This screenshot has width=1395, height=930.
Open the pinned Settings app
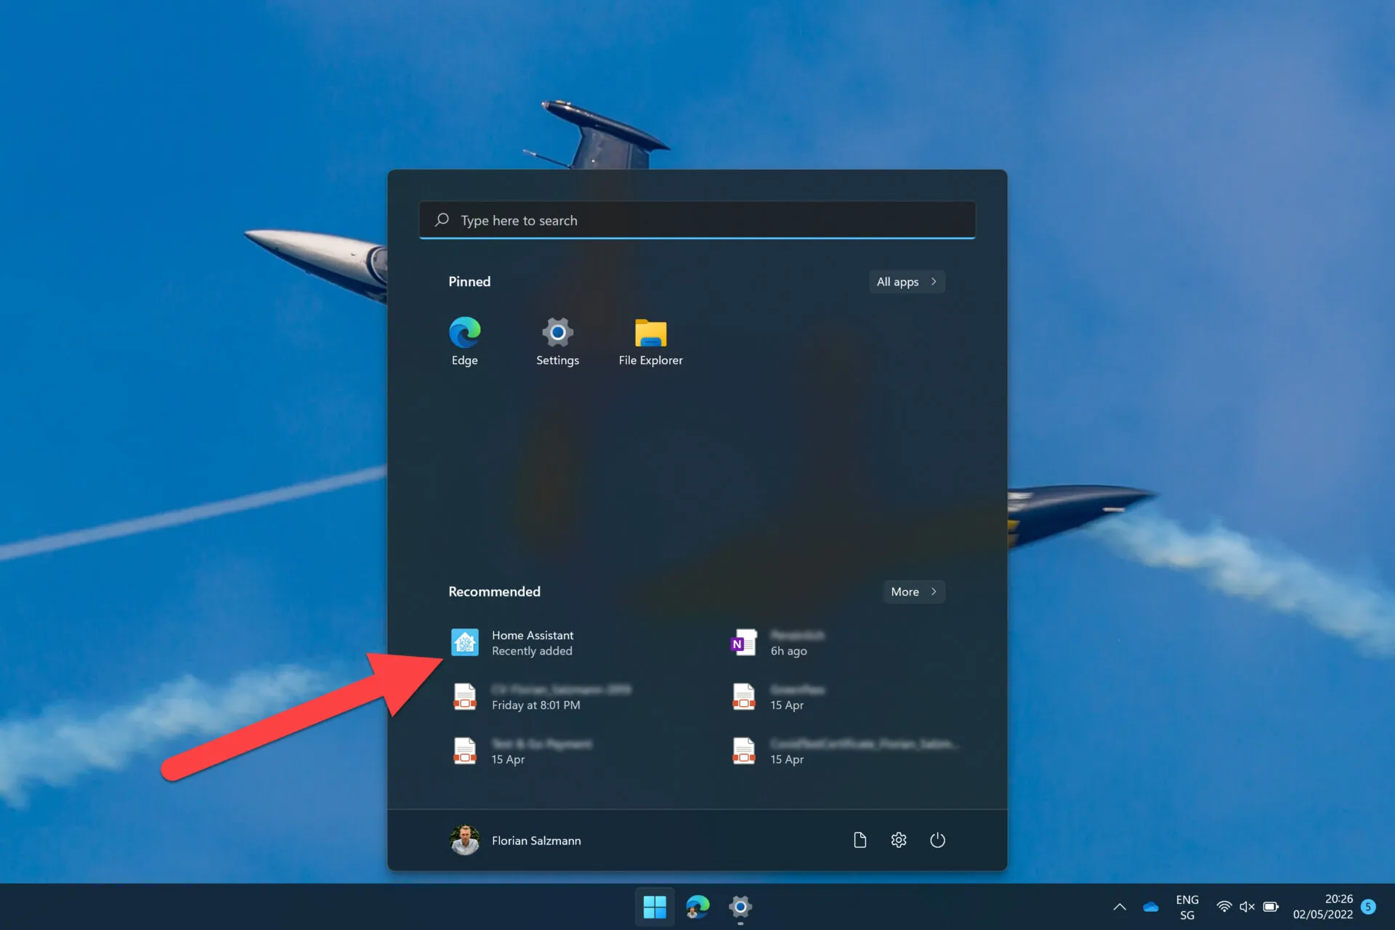coord(557,341)
